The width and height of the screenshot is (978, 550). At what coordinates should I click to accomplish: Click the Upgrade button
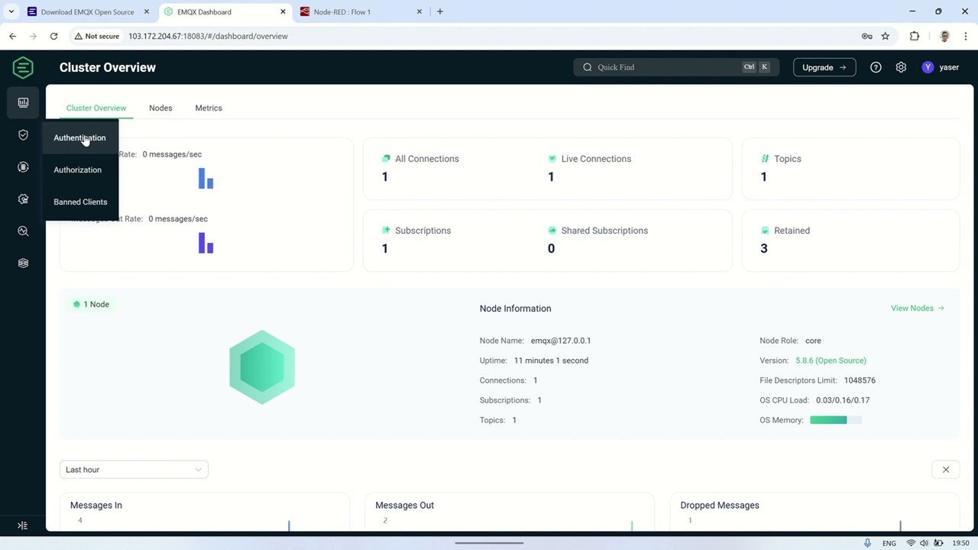click(x=824, y=67)
